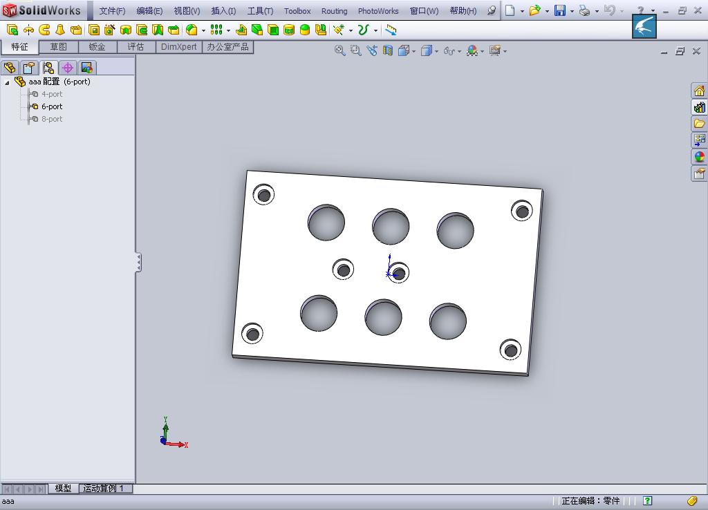This screenshot has width=708, height=510.
Task: Click the Previous View icon
Action: pos(371,50)
